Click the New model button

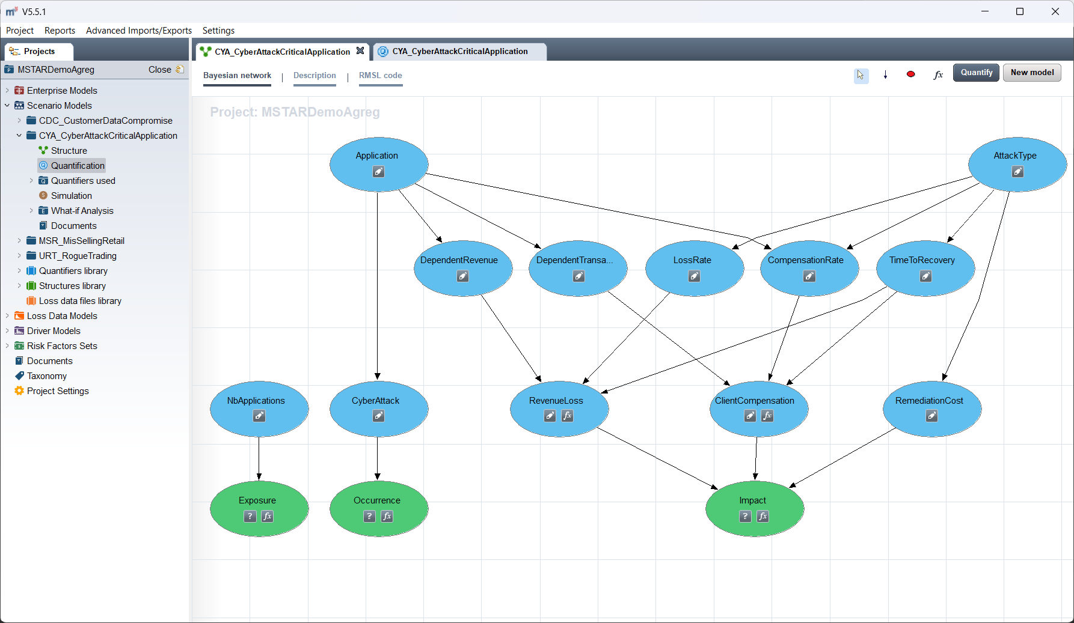[x=1032, y=73]
